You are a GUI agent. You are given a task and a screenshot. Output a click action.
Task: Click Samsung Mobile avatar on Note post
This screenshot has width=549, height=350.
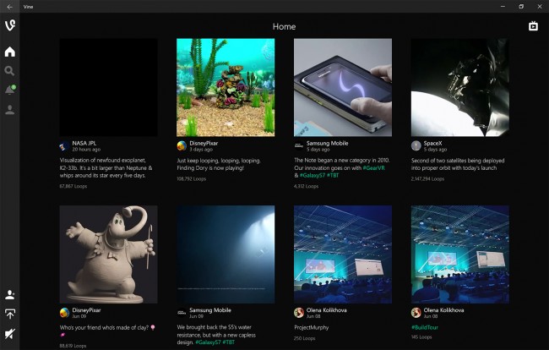[299, 145]
